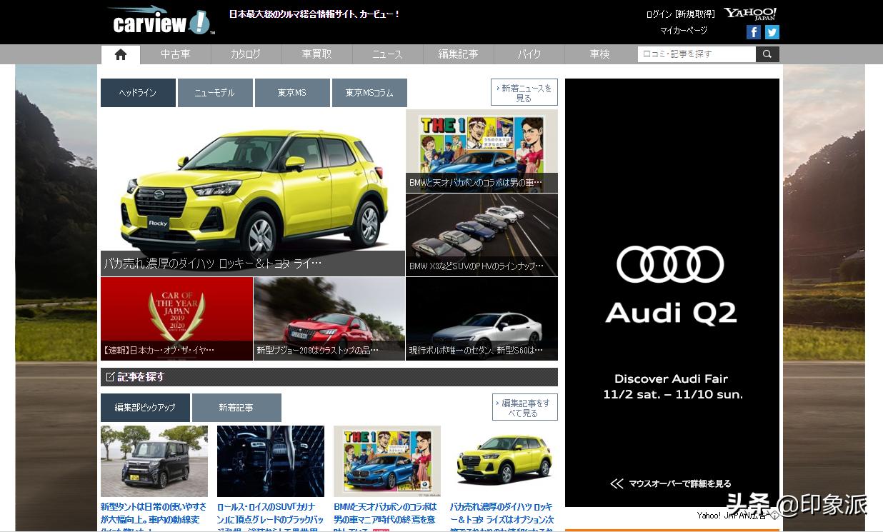The height and width of the screenshot is (532, 883).
Task: Go to the home icon tab
Action: [x=120, y=54]
